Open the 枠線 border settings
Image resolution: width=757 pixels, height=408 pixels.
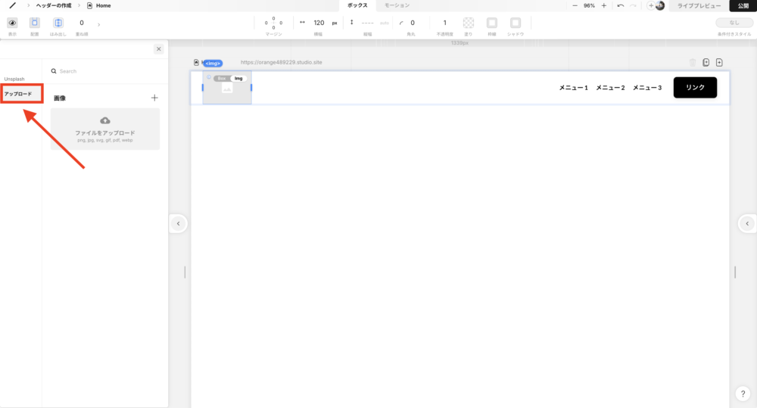491,23
